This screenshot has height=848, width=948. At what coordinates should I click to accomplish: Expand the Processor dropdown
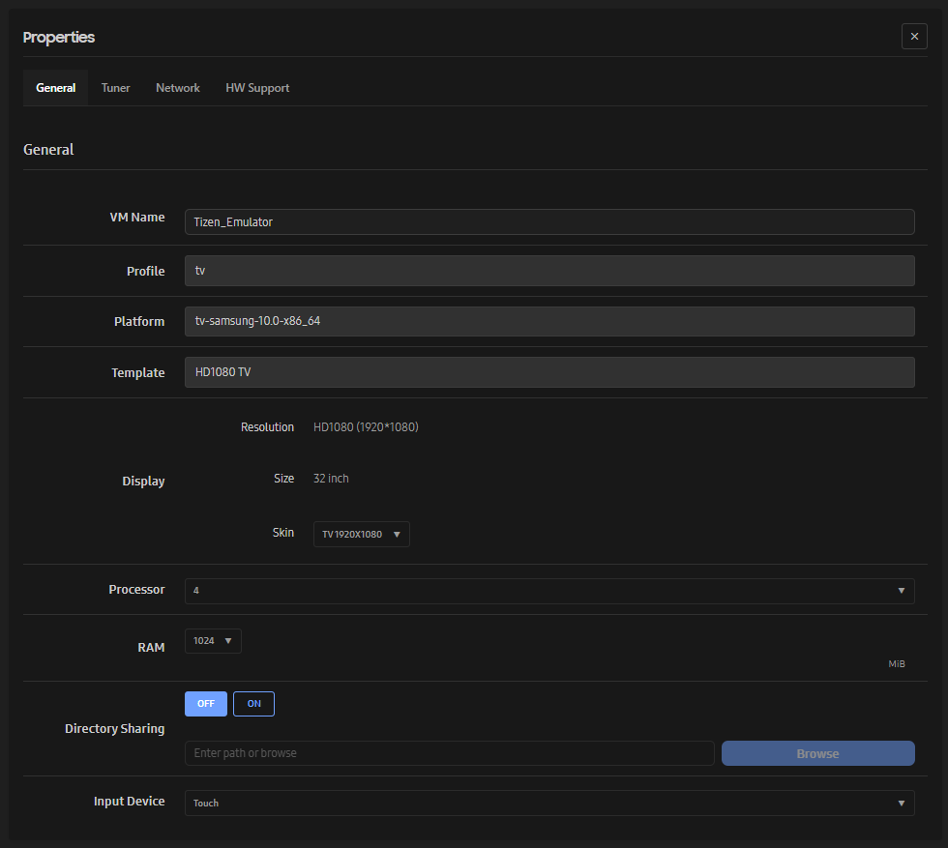coord(549,590)
